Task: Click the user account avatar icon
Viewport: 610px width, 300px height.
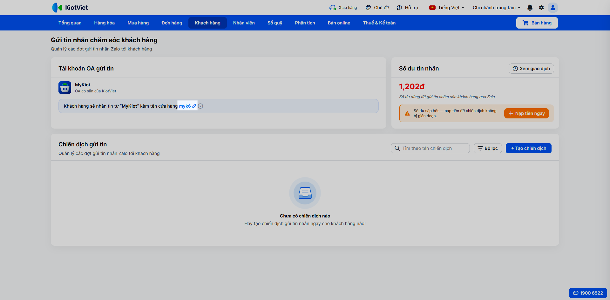Action: pyautogui.click(x=553, y=8)
